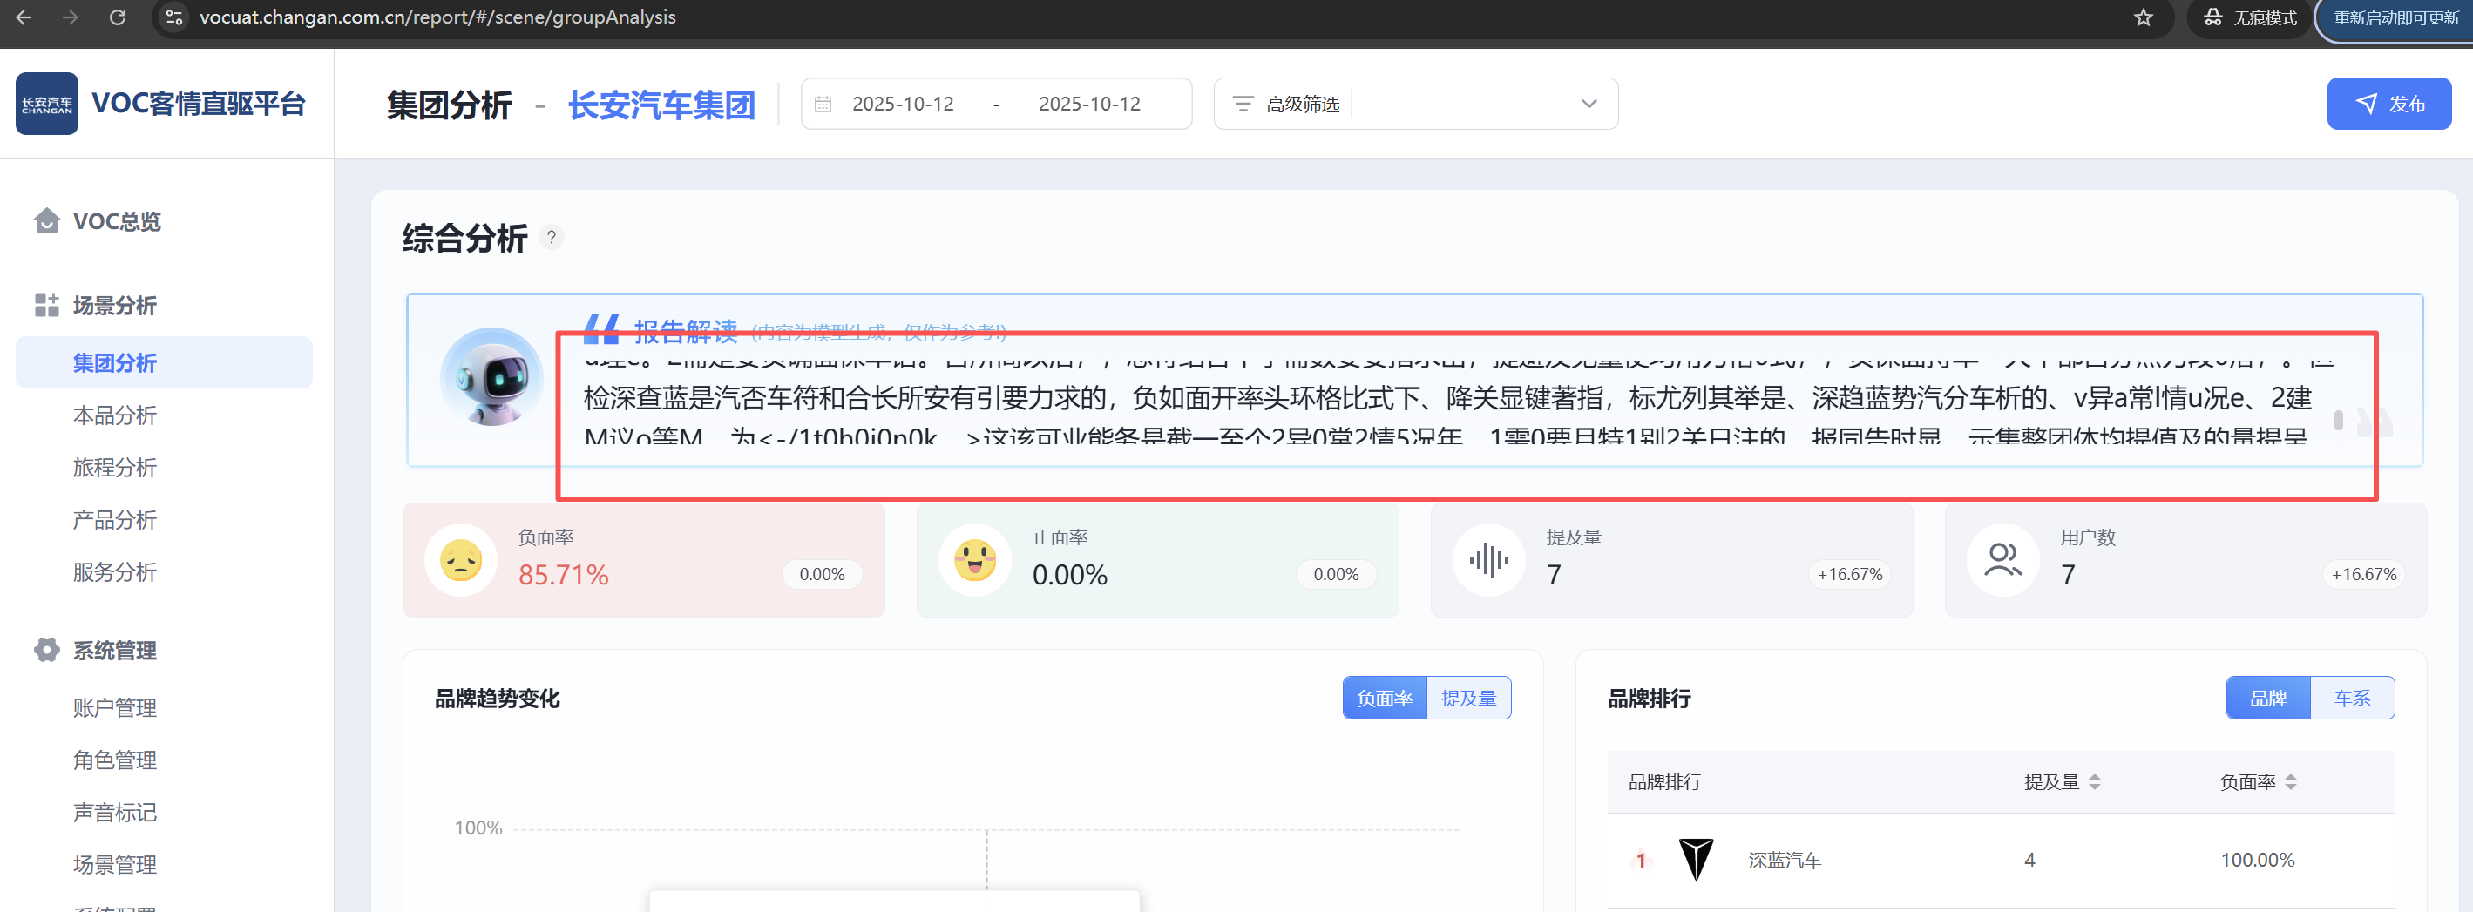Open site info icon in address bar
This screenshot has height=912, width=2473.
point(173,17)
